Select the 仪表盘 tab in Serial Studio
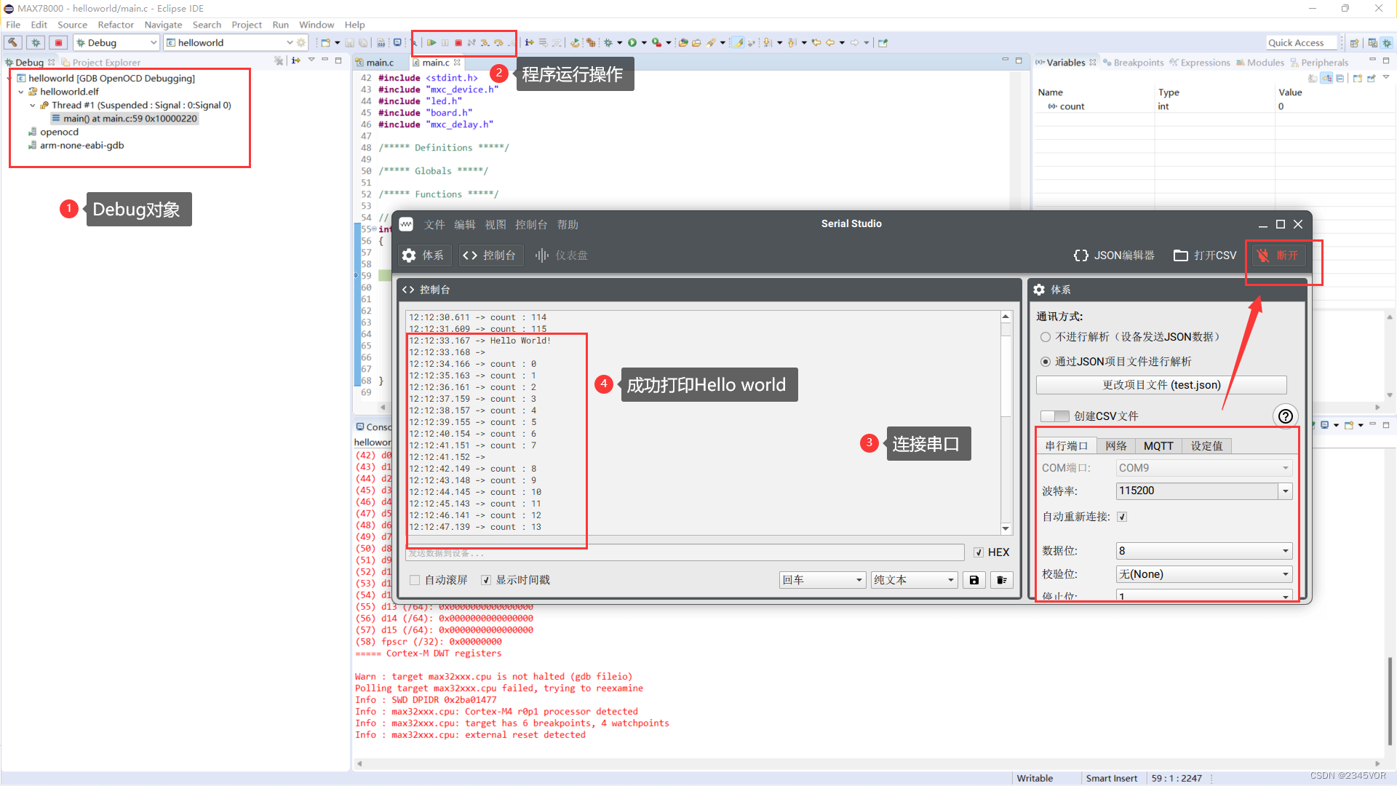 point(566,254)
